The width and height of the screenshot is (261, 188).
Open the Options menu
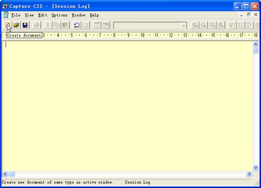coord(60,15)
